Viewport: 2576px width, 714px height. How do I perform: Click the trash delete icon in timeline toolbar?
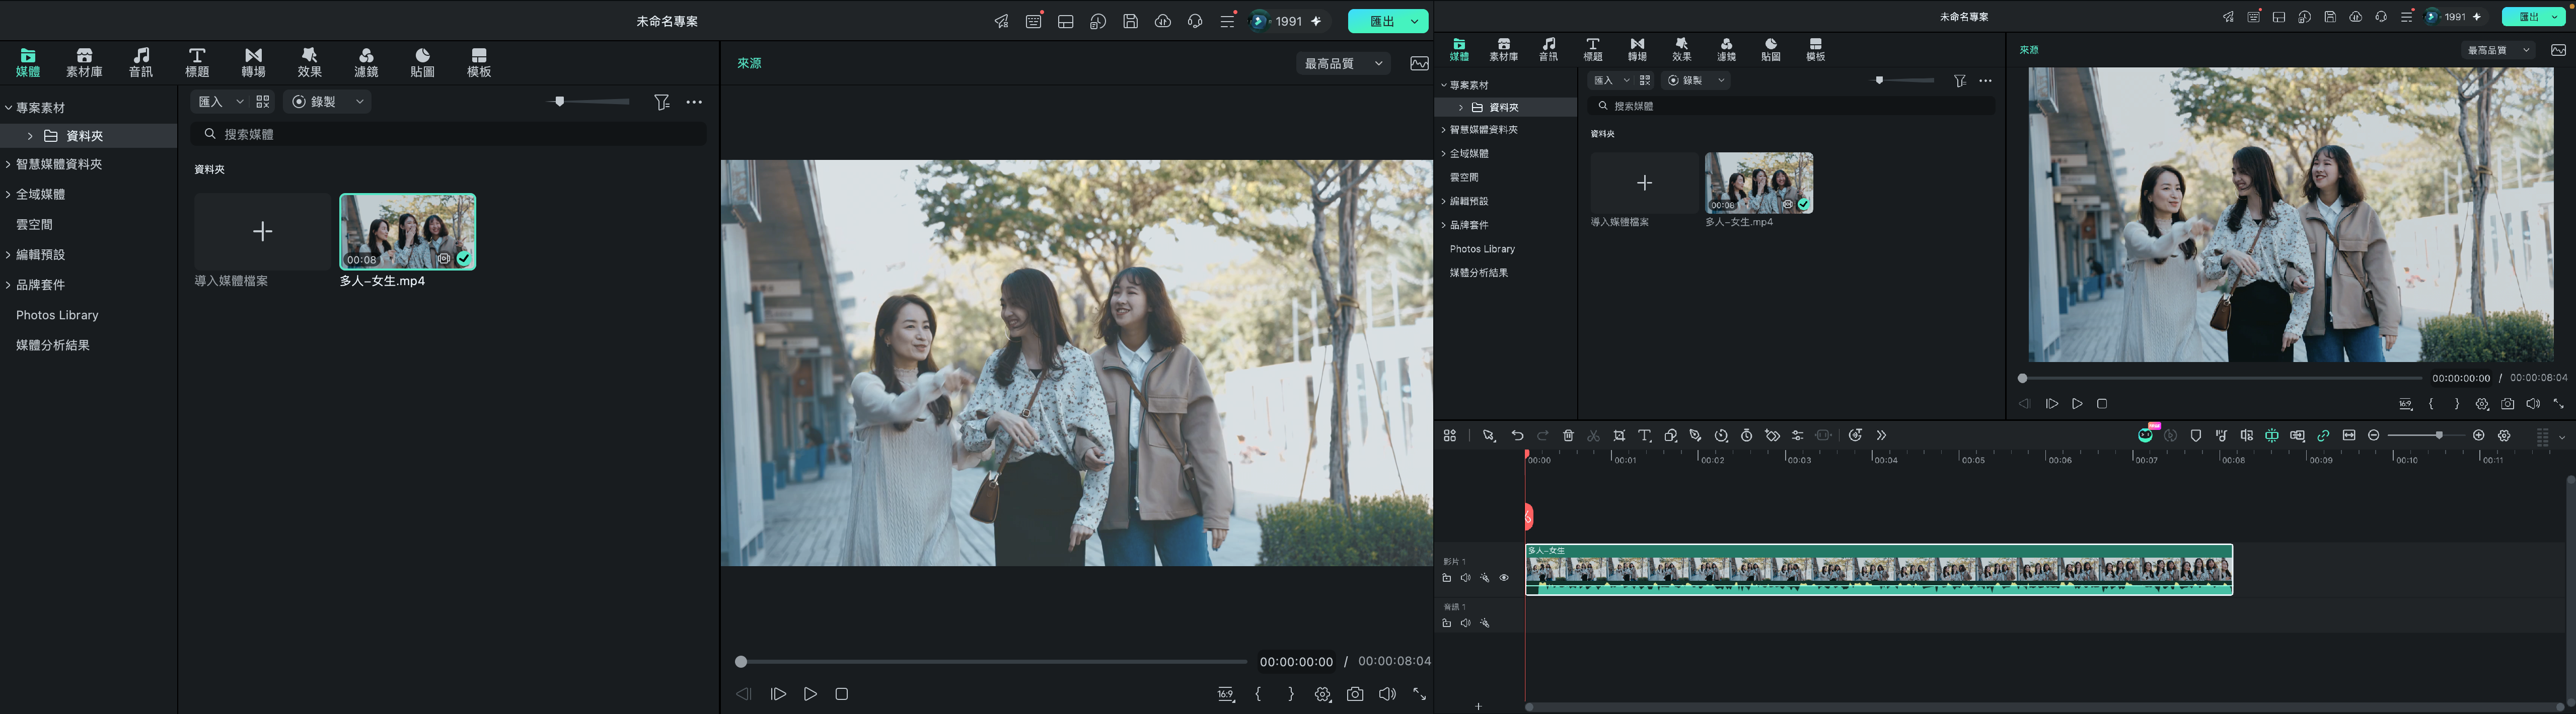[x=1568, y=435]
